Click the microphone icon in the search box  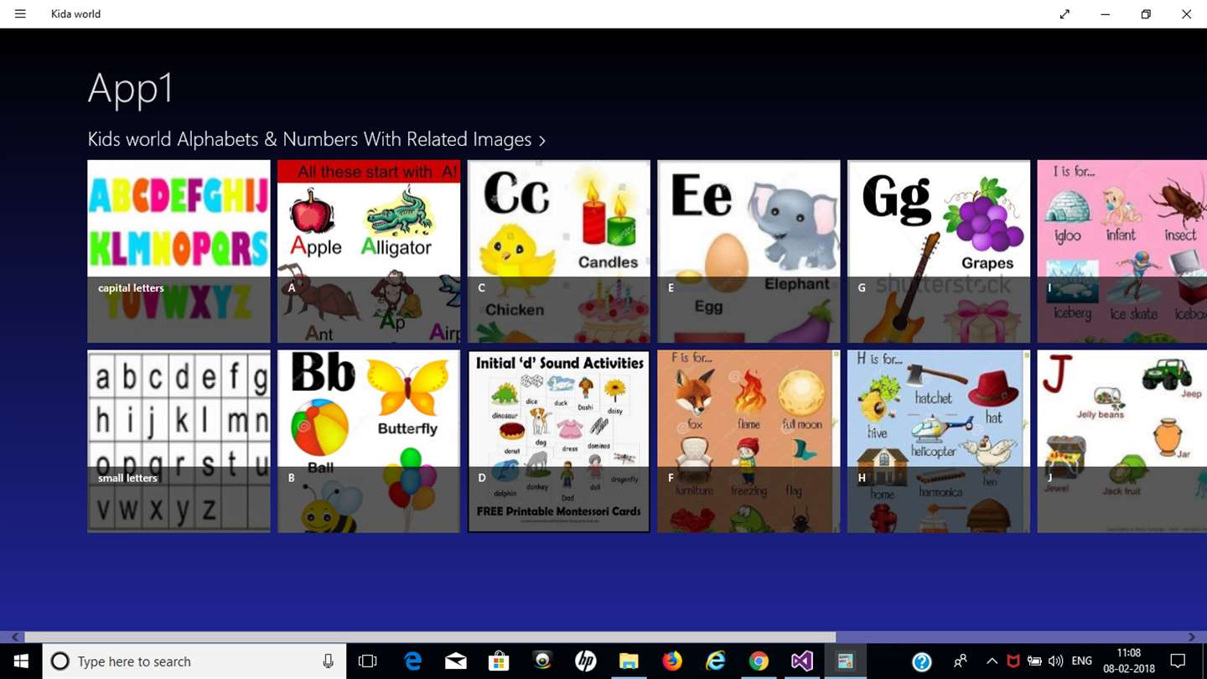click(329, 661)
